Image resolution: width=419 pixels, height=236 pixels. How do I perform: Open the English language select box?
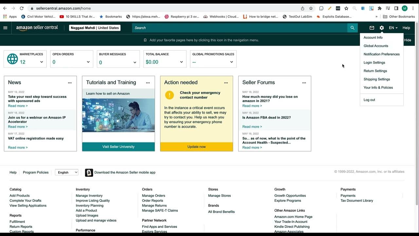[67, 172]
